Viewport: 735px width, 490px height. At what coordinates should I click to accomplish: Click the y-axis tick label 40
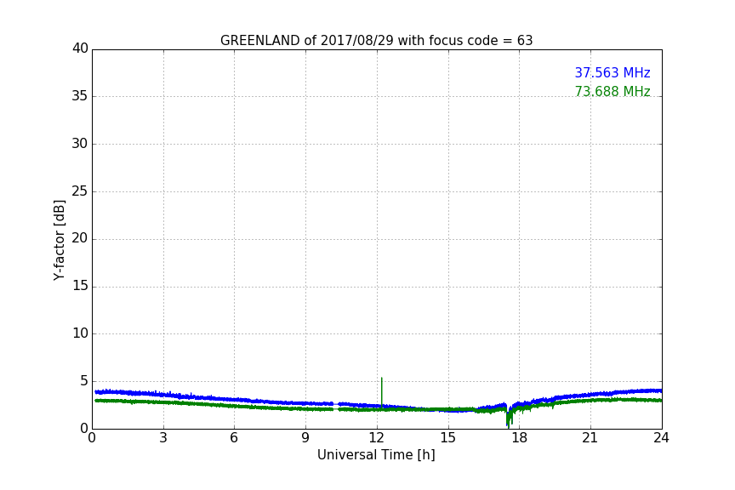(80, 48)
